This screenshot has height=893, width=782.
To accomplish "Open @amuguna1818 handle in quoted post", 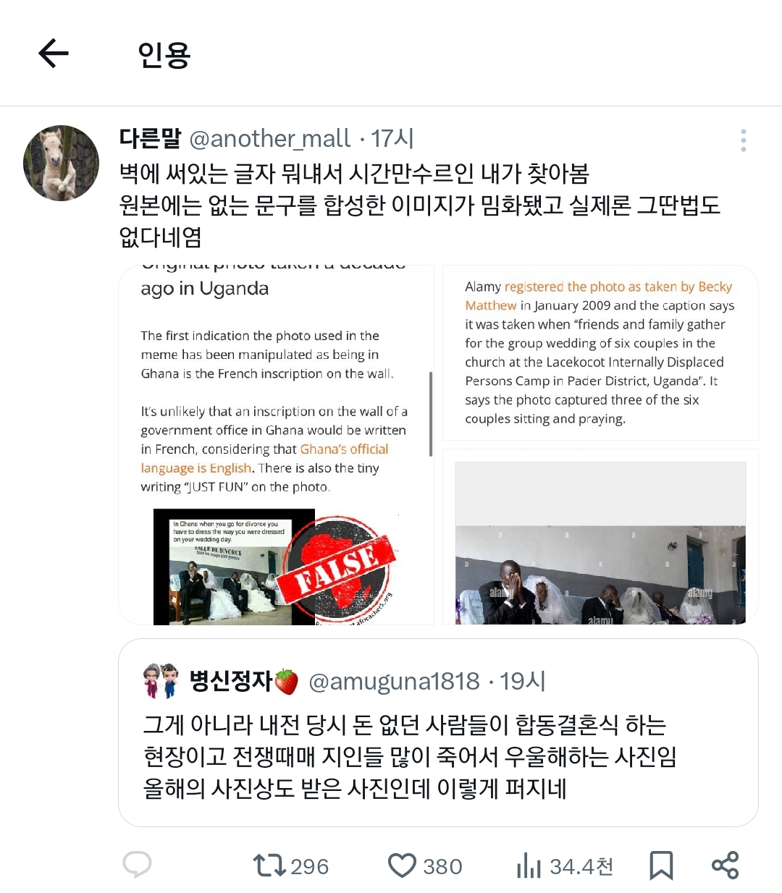I will (x=394, y=681).
